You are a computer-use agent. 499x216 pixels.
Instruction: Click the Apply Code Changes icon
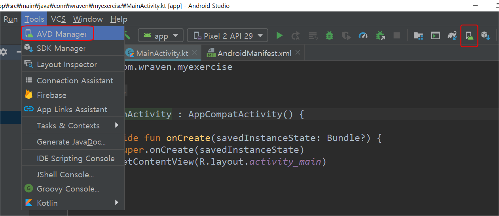click(x=313, y=36)
